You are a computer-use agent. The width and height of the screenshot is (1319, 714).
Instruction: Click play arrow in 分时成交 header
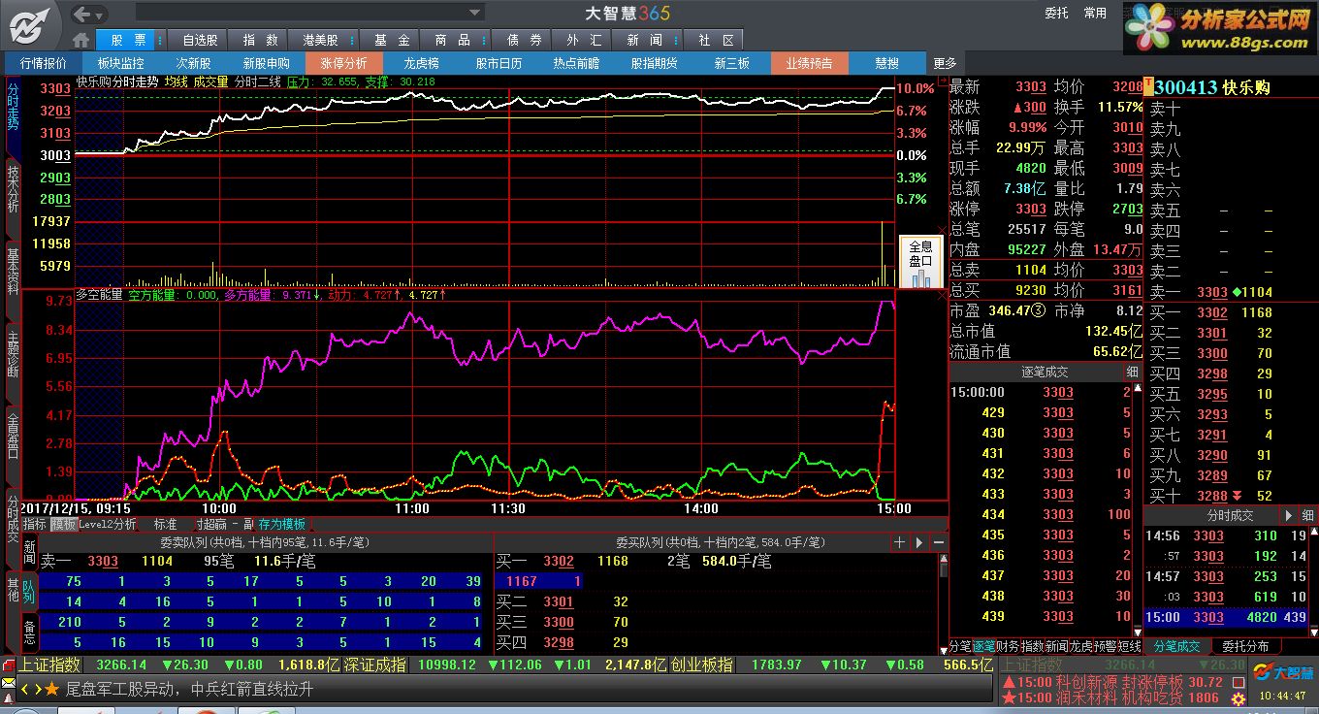pos(1289,515)
